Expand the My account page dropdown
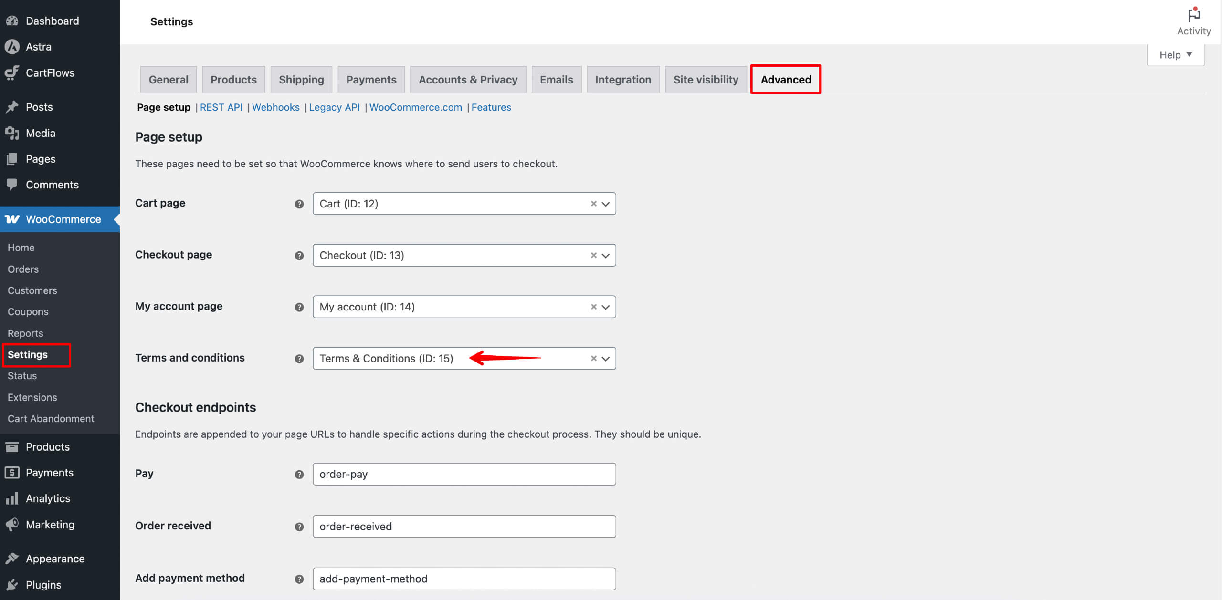Screen dimensions: 1222x600 pyautogui.click(x=606, y=307)
